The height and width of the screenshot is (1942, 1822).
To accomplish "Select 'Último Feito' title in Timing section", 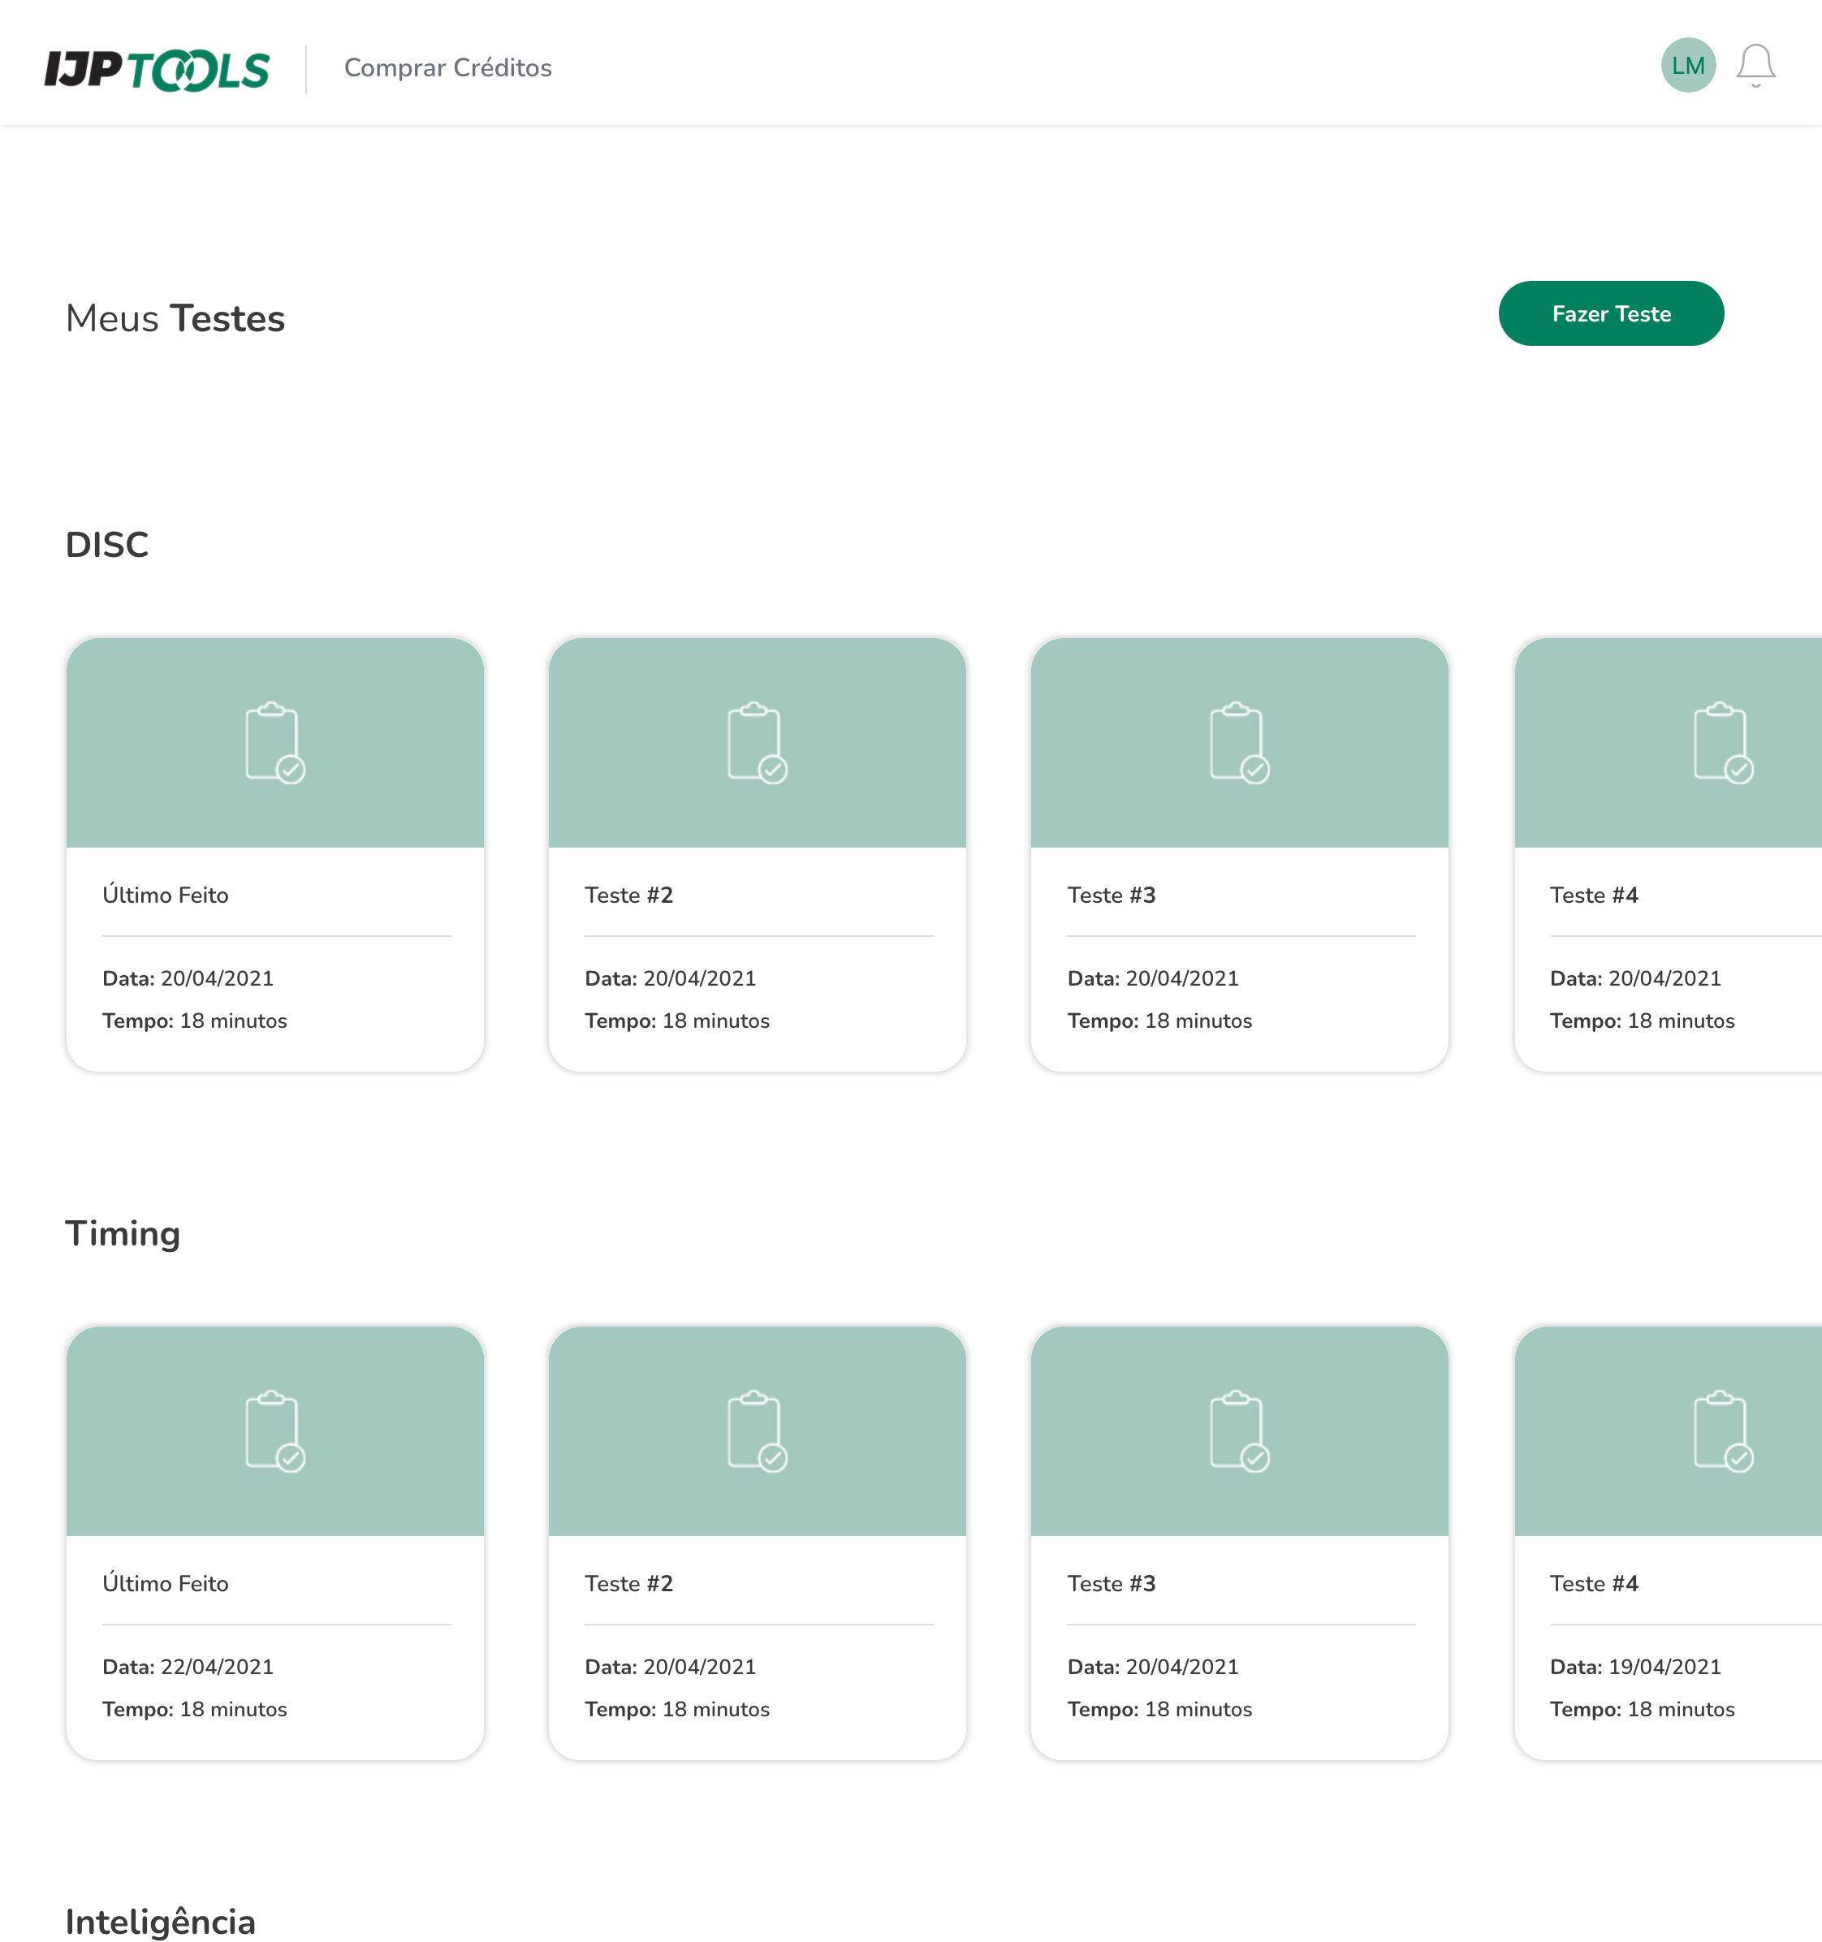I will pos(165,1582).
